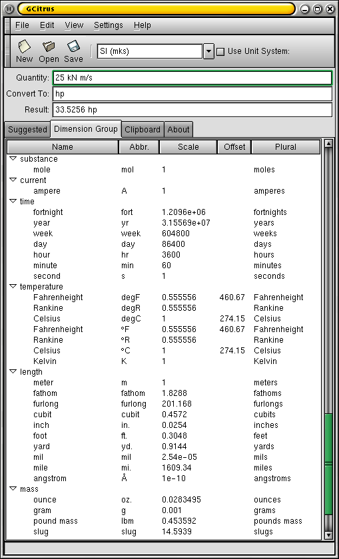339x559 pixels.
Task: Select the fathom row
Action: pyautogui.click(x=163, y=393)
